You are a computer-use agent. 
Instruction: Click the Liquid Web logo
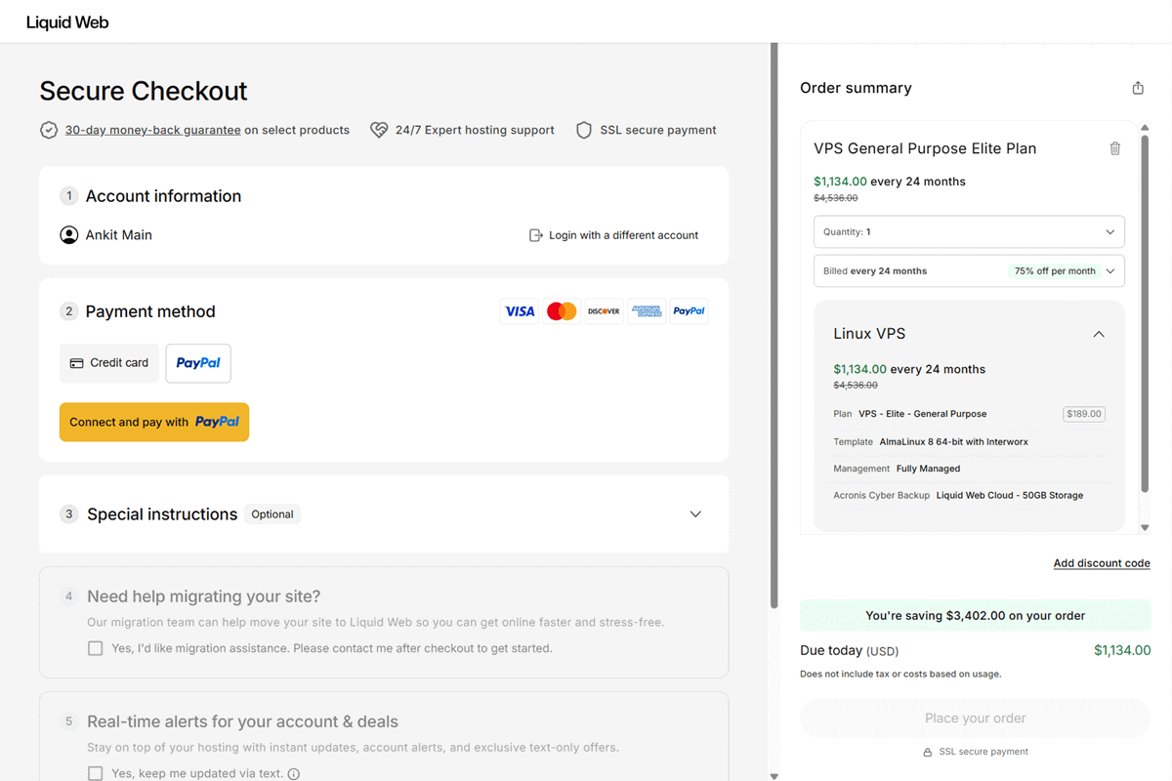point(66,21)
